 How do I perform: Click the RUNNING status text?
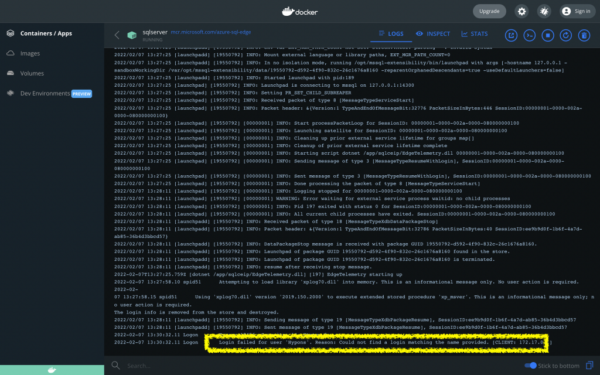pyautogui.click(x=152, y=40)
